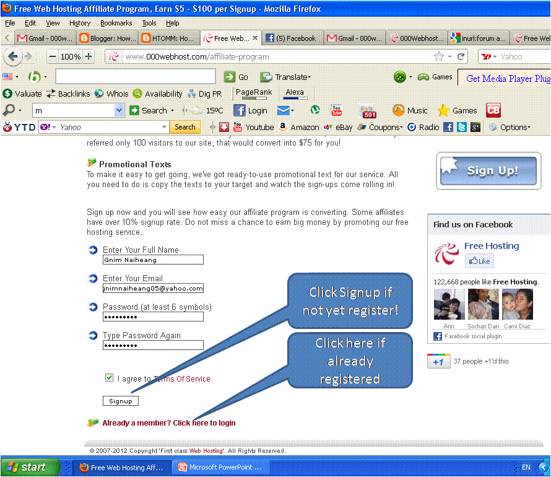The height and width of the screenshot is (477, 551).
Task: Click the Type Password Again field
Action: [x=153, y=345]
